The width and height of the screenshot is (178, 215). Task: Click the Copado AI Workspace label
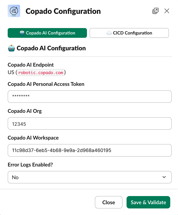coord(33,138)
